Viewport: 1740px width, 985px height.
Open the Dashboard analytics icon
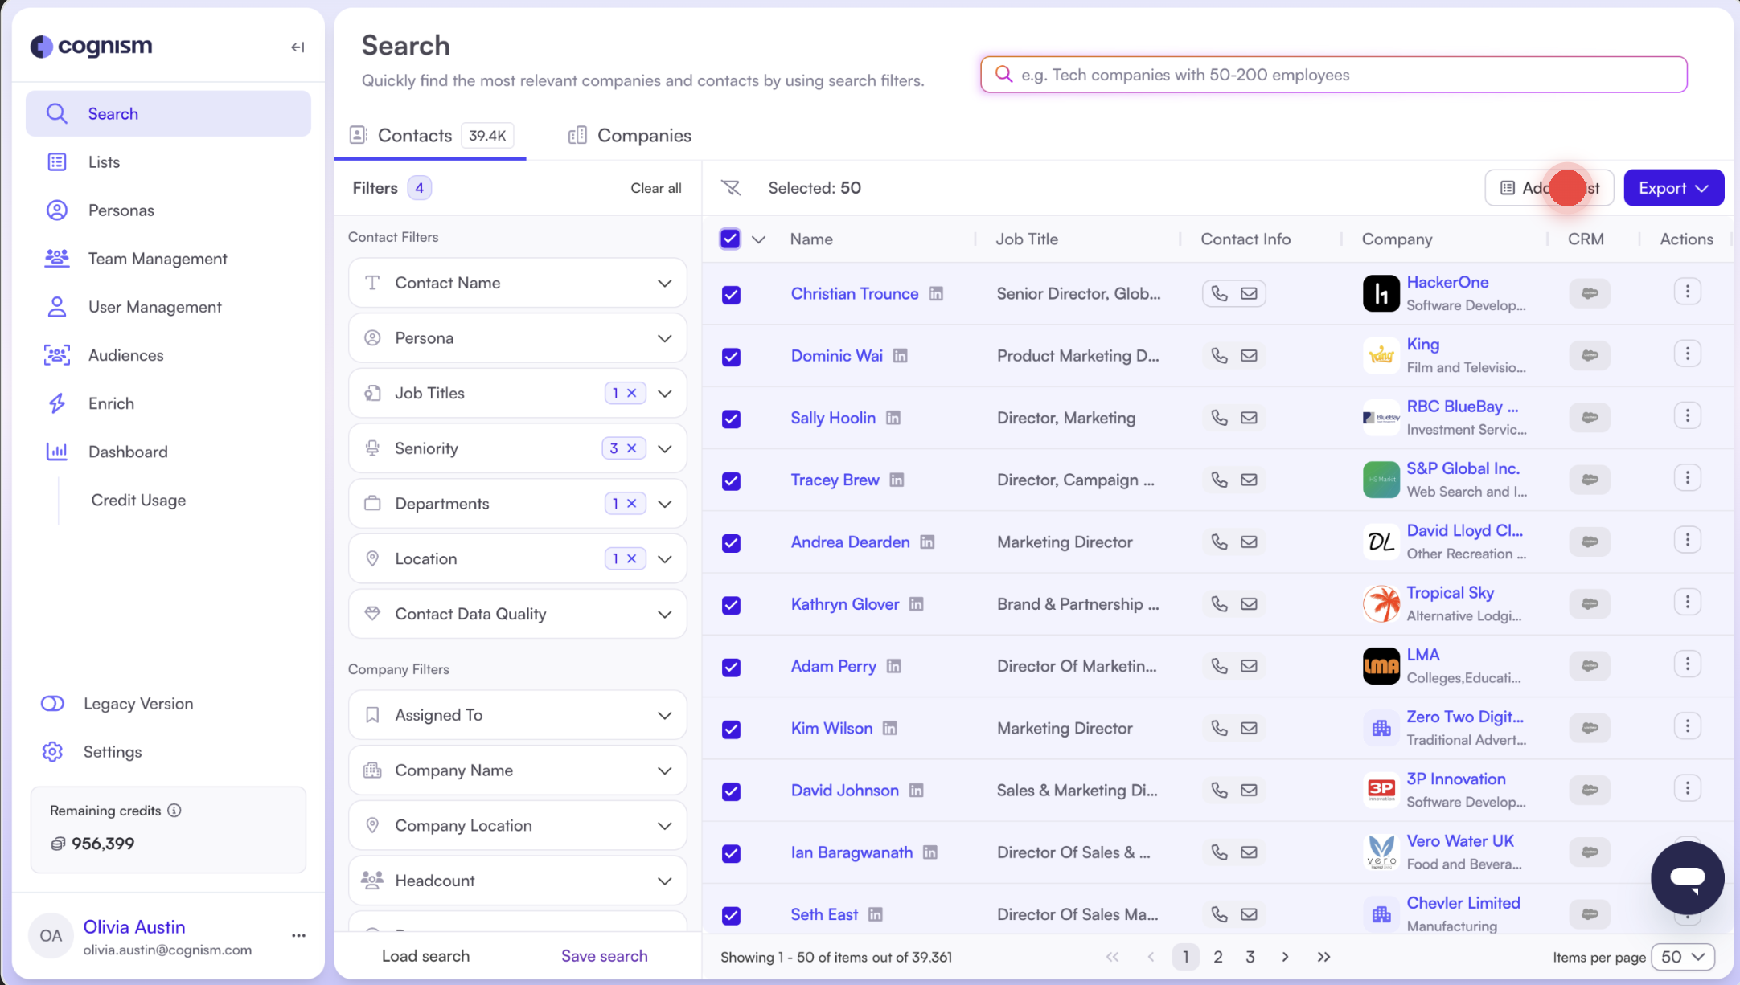point(56,451)
